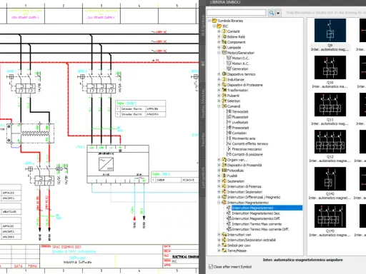The width and height of the screenshot is (366, 274).
Task: Select Interruttori Differenziali / Magnetici item
Action: pyautogui.click(x=254, y=197)
